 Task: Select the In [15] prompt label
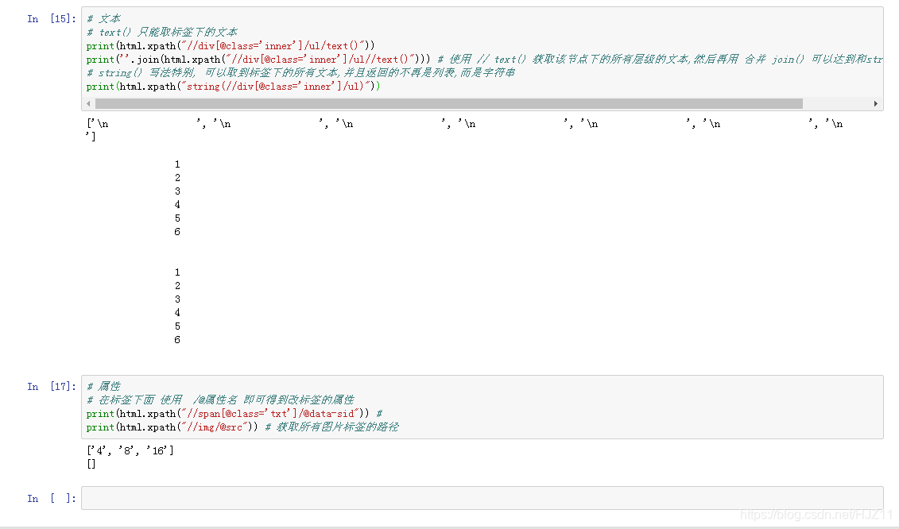click(52, 19)
